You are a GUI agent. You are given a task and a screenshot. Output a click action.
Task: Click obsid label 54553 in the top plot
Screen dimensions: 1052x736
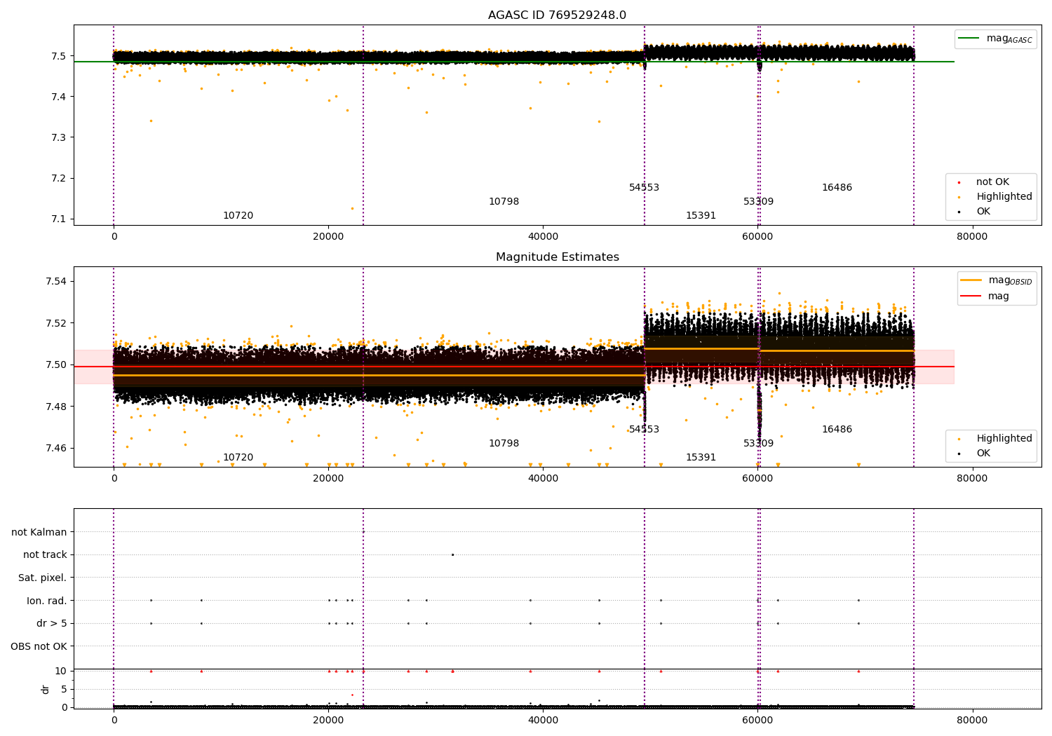644,188
